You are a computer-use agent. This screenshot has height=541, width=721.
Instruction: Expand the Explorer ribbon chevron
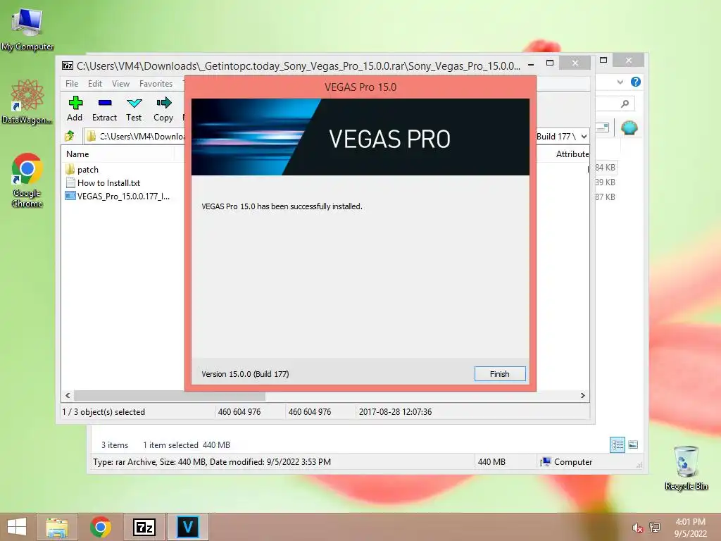620,82
